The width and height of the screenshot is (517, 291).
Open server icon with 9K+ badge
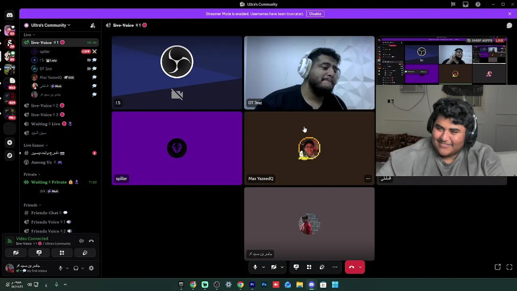click(x=10, y=113)
